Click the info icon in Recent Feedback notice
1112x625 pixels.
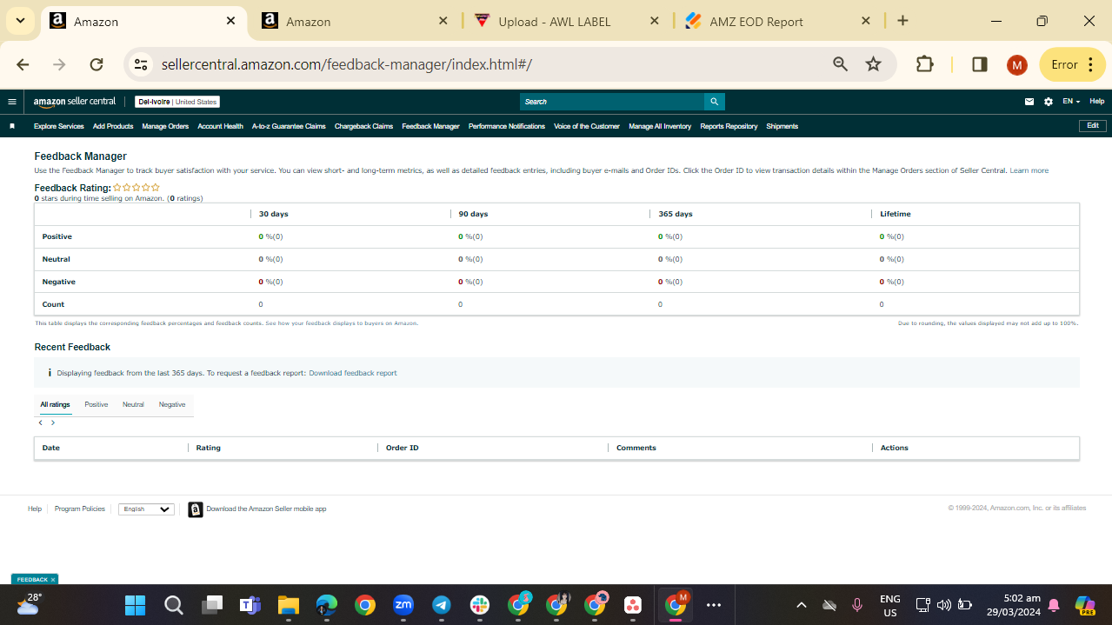point(50,372)
